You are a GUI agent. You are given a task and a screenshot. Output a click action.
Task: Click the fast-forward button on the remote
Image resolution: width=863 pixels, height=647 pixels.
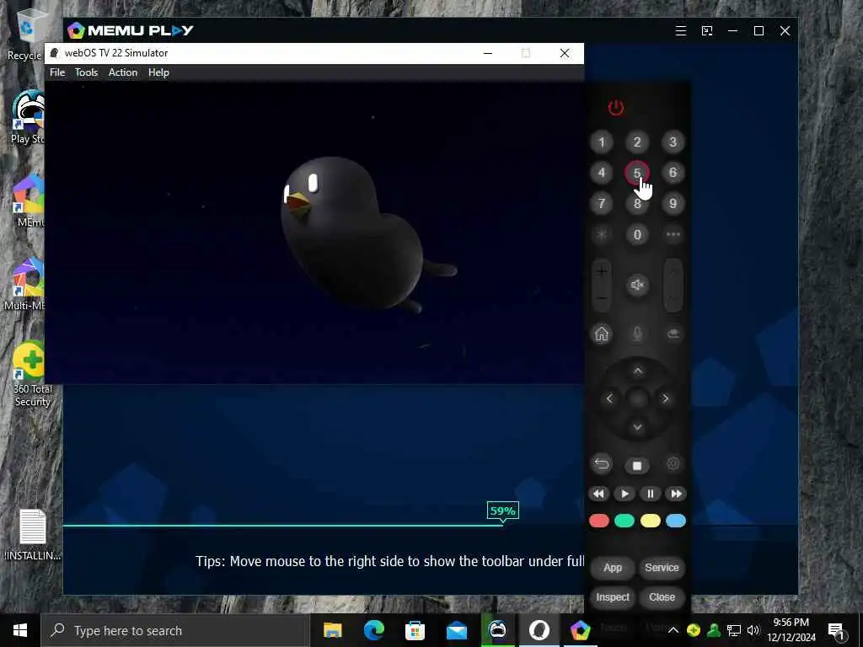[x=676, y=494]
